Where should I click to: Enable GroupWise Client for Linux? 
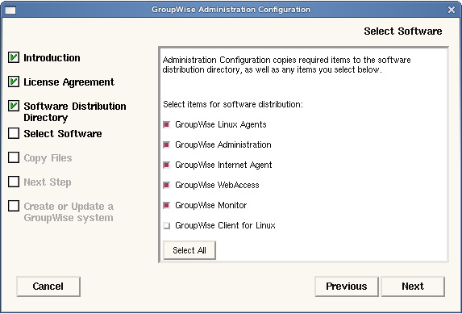(167, 226)
